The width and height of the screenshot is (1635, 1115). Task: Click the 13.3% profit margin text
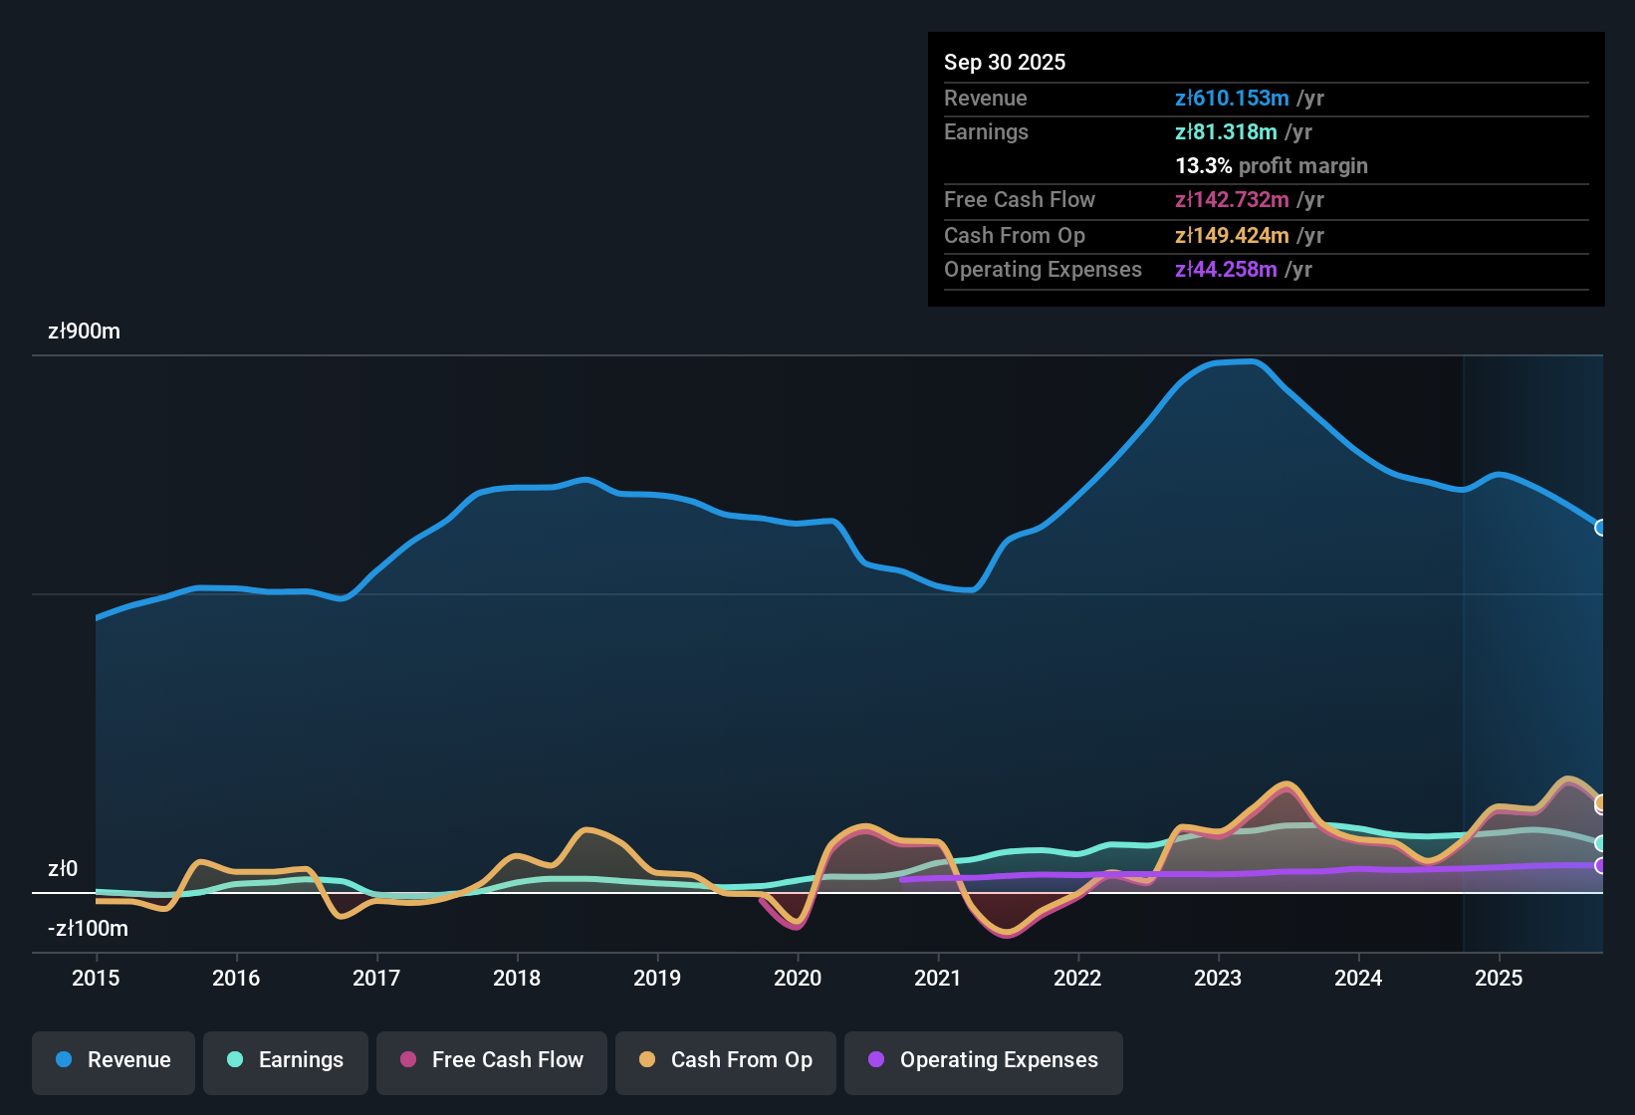tap(1271, 165)
